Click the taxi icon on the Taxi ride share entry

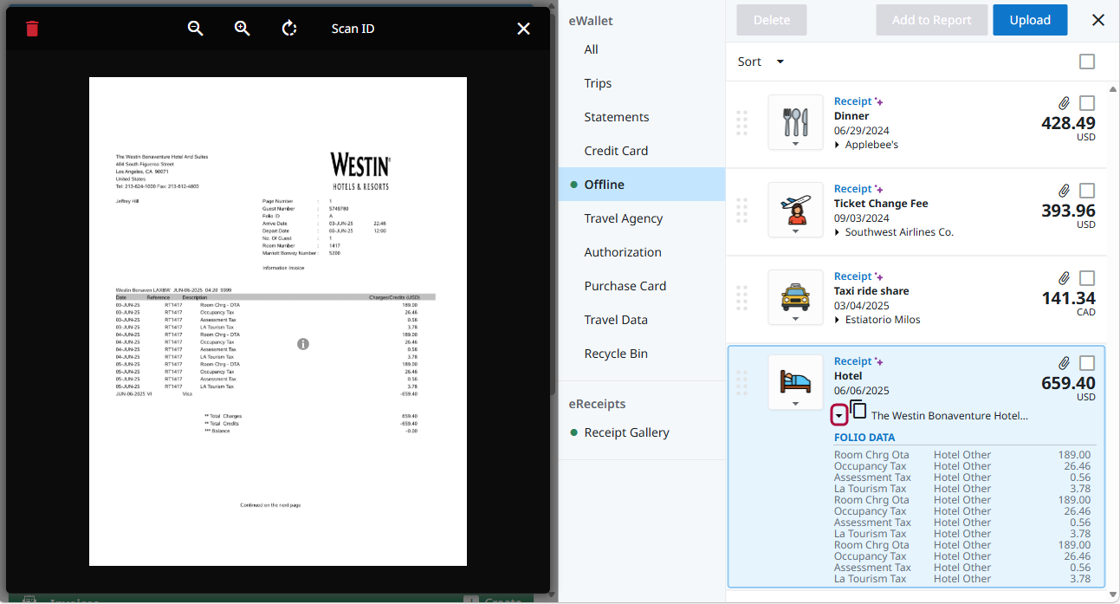pyautogui.click(x=795, y=292)
